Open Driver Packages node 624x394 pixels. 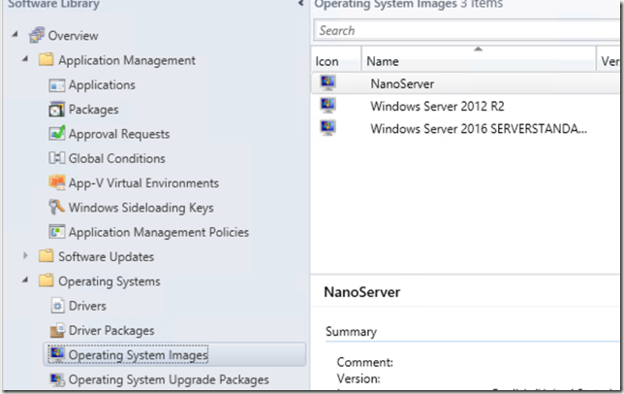coord(111,331)
